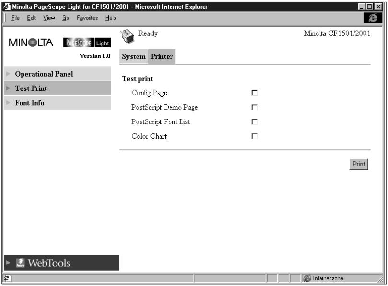Image resolution: width=388 pixels, height=286 pixels.
Task: Select the Color Chart checkbox
Action: click(254, 136)
